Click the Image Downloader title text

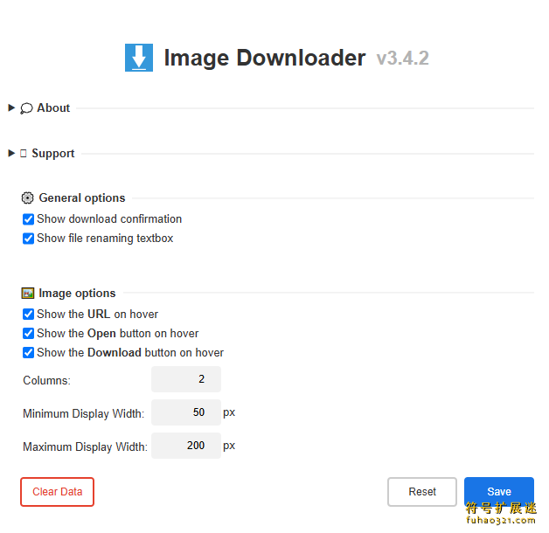[x=265, y=58]
